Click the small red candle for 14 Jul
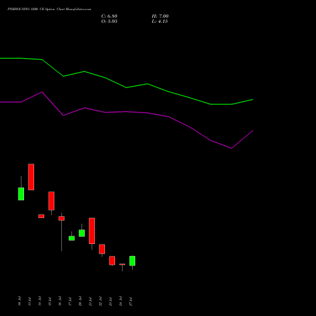 (41, 216)
